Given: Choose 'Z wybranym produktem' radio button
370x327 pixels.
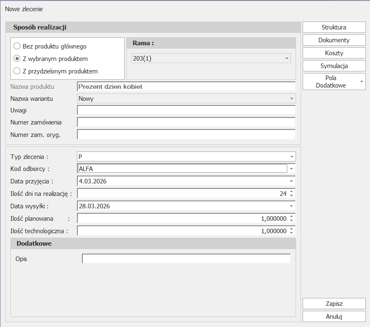Looking at the screenshot, I should [17, 59].
